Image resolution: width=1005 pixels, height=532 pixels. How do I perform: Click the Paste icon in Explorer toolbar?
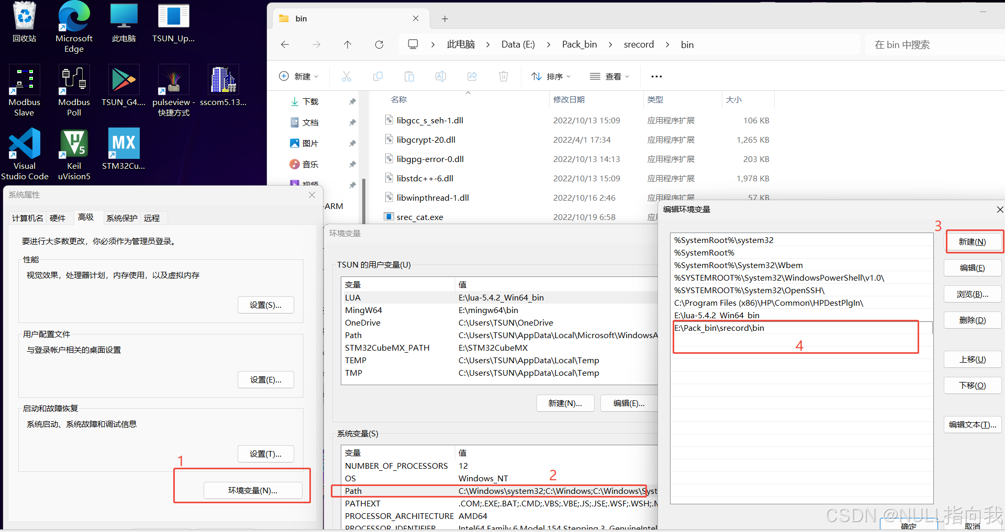tap(409, 76)
